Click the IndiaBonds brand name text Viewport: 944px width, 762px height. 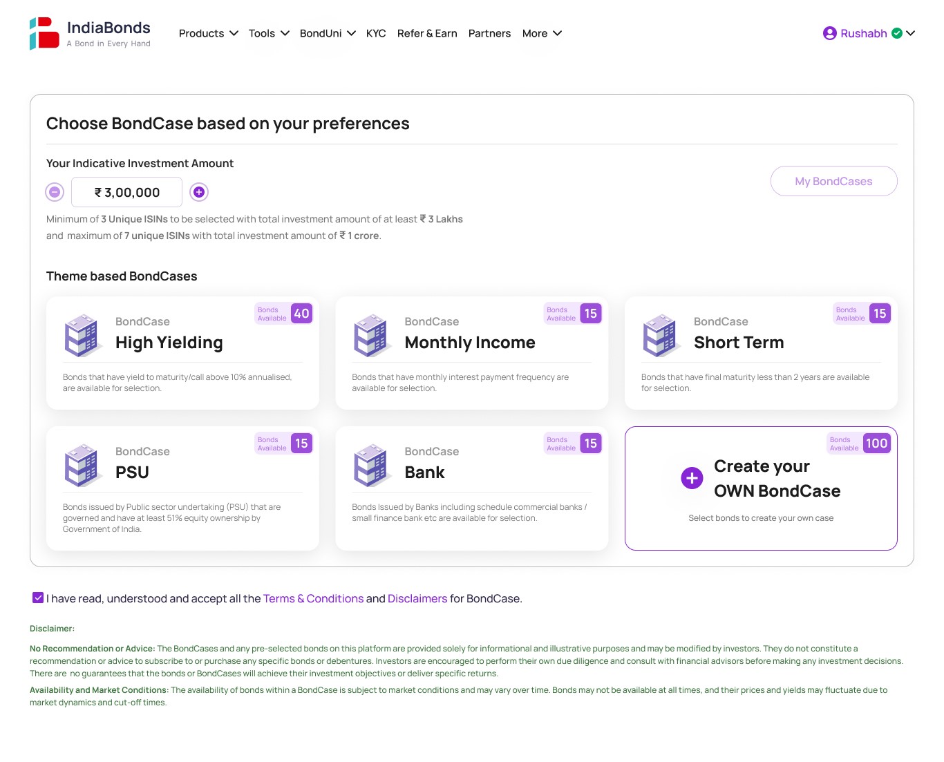click(108, 28)
